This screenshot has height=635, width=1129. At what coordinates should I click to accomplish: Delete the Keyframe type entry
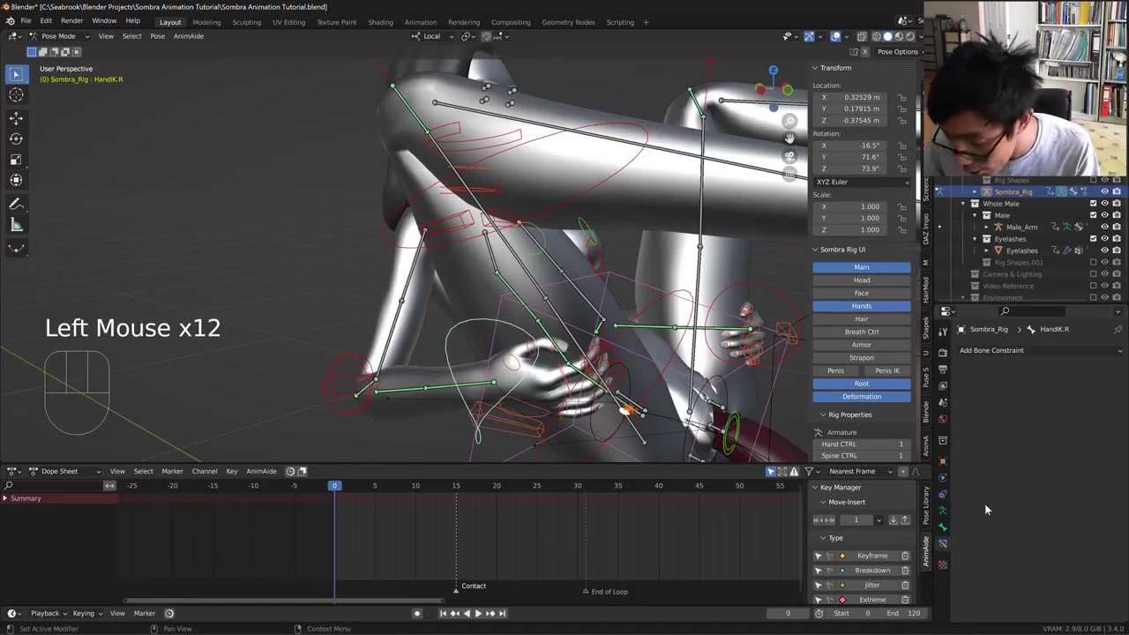[904, 556]
